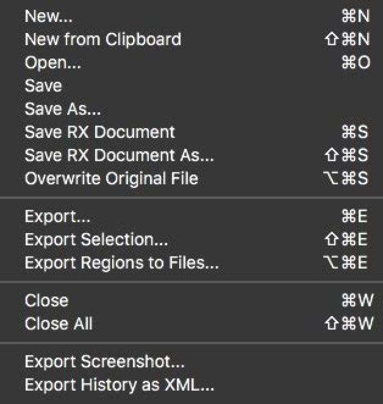Image resolution: width=383 pixels, height=404 pixels.
Task: Select New from Clipboard
Action: (x=103, y=39)
